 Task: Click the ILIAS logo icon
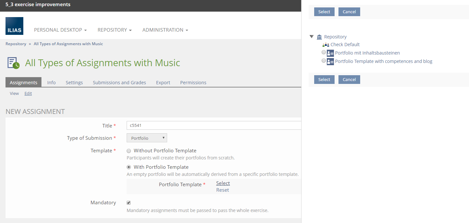[x=14, y=26]
